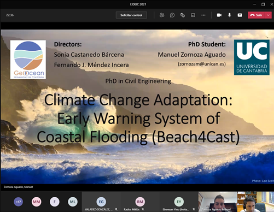The image size is (274, 212).
Task: Click the presenter name label Zornoza Aguado, Manuel below slide
Action: coord(18,187)
